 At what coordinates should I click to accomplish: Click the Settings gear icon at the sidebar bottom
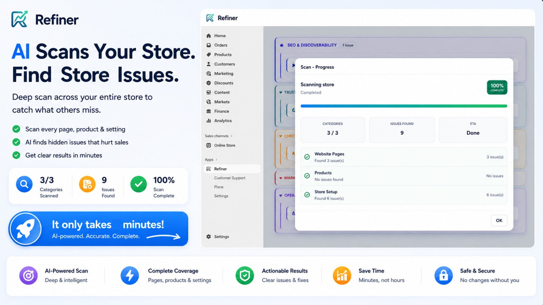[209, 237]
